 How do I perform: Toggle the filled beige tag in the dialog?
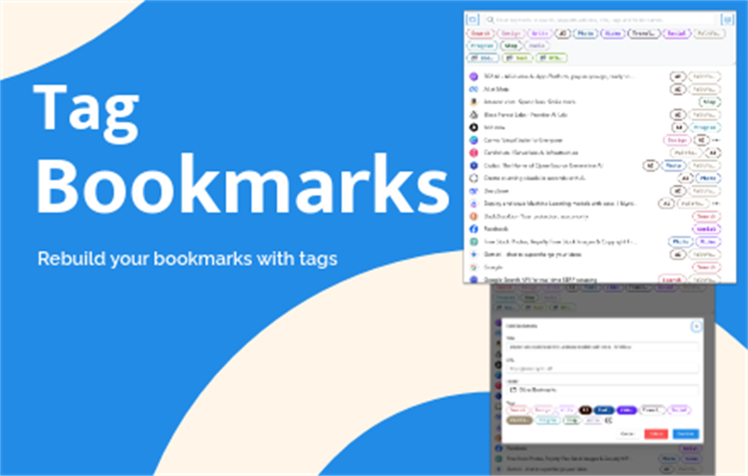(519, 421)
